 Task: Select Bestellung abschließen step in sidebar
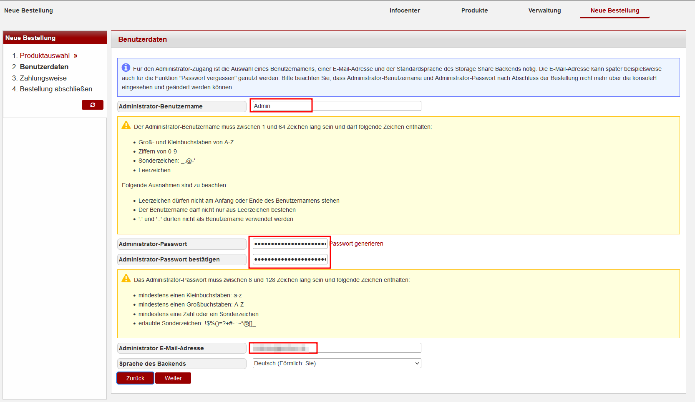tap(56, 89)
